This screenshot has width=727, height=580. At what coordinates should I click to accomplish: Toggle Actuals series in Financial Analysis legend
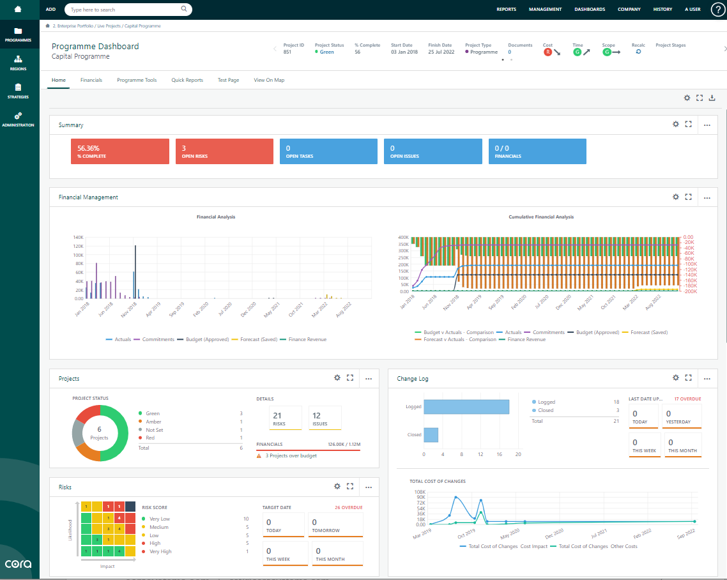(118, 339)
